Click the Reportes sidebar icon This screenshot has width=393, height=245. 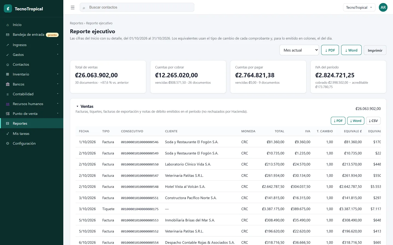point(8,124)
